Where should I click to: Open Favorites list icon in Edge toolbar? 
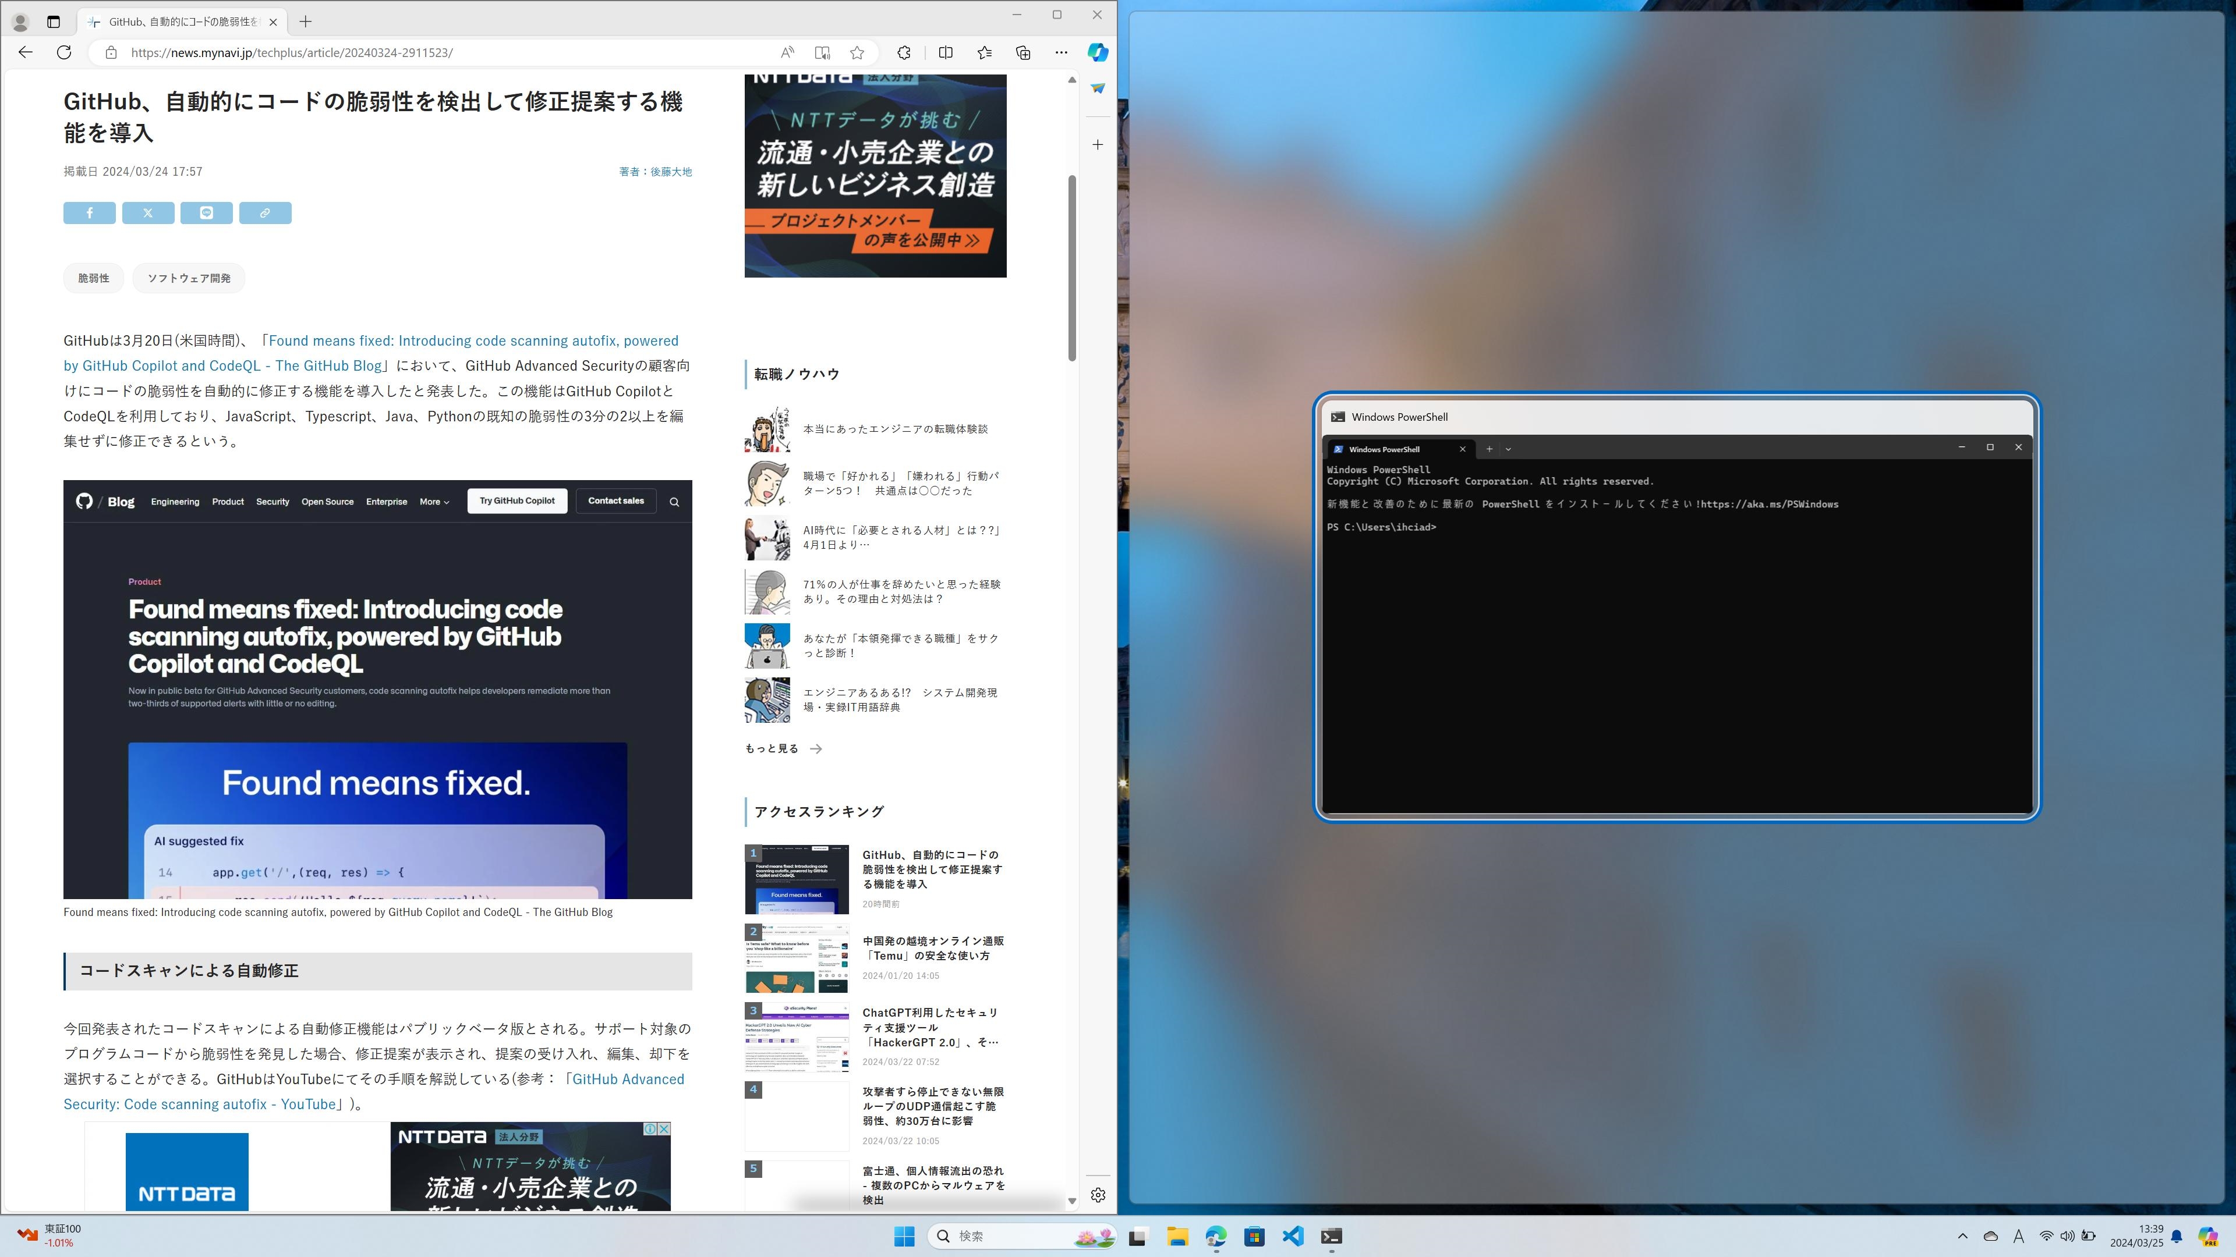coord(984,52)
